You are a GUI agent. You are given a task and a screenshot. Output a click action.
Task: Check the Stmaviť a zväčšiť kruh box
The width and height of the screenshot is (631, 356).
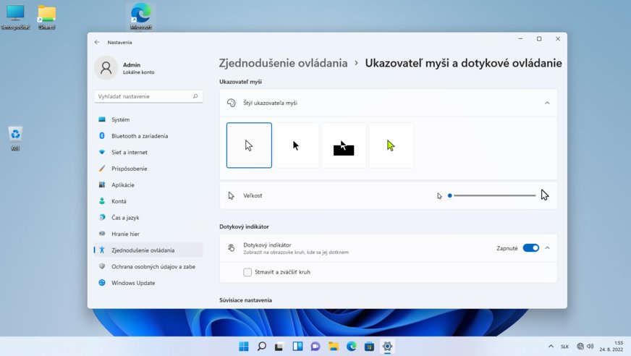[x=247, y=272]
